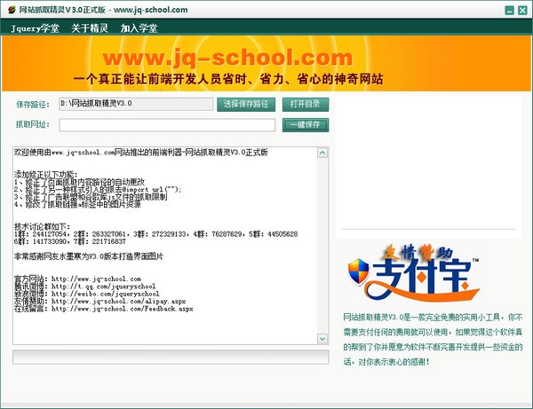Click the 抓取网址: label
Viewport: 533px width, 409px height.
[x=33, y=124]
